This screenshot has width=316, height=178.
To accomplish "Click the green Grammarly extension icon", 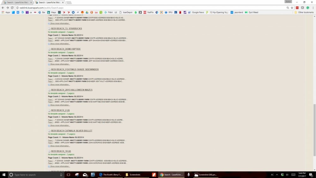I will click(x=308, y=8).
